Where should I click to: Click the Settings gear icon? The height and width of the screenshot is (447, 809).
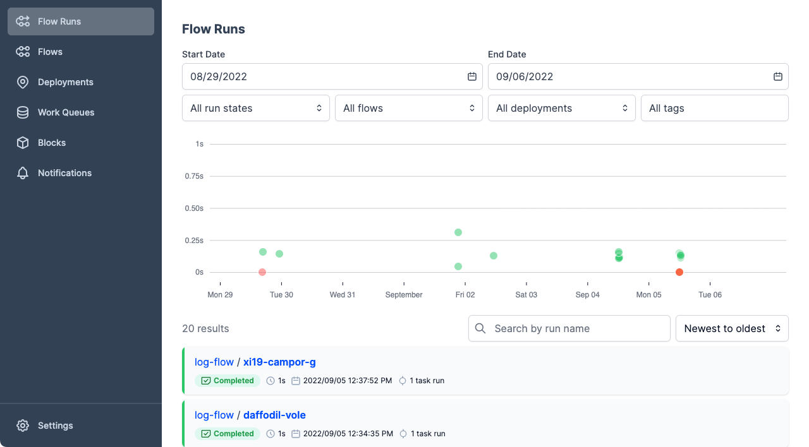pos(23,426)
